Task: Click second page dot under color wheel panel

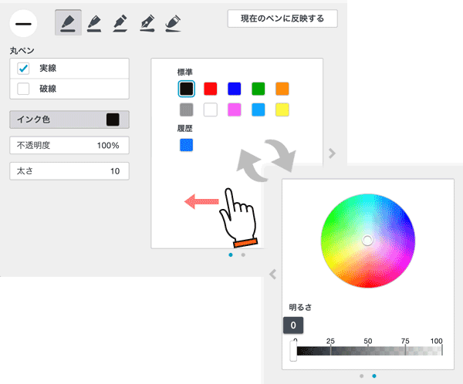Action: (x=374, y=376)
